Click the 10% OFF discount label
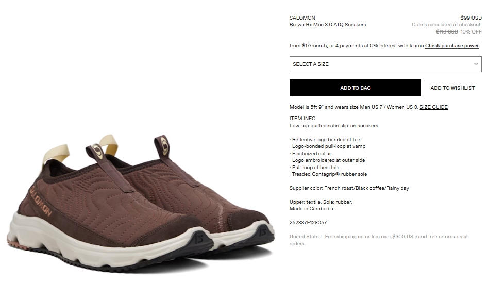Screen dimensions: 489x283 pos(471,32)
